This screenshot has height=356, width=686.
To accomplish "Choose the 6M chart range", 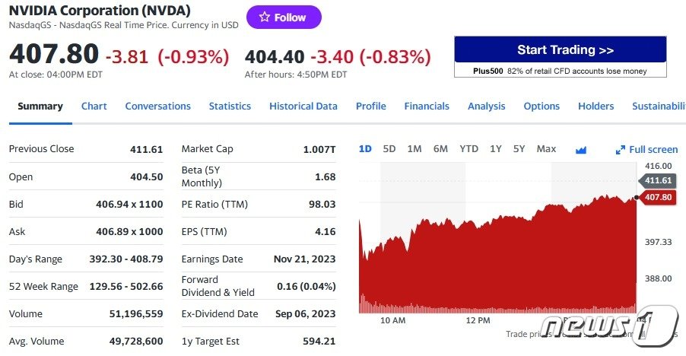I will (x=440, y=149).
